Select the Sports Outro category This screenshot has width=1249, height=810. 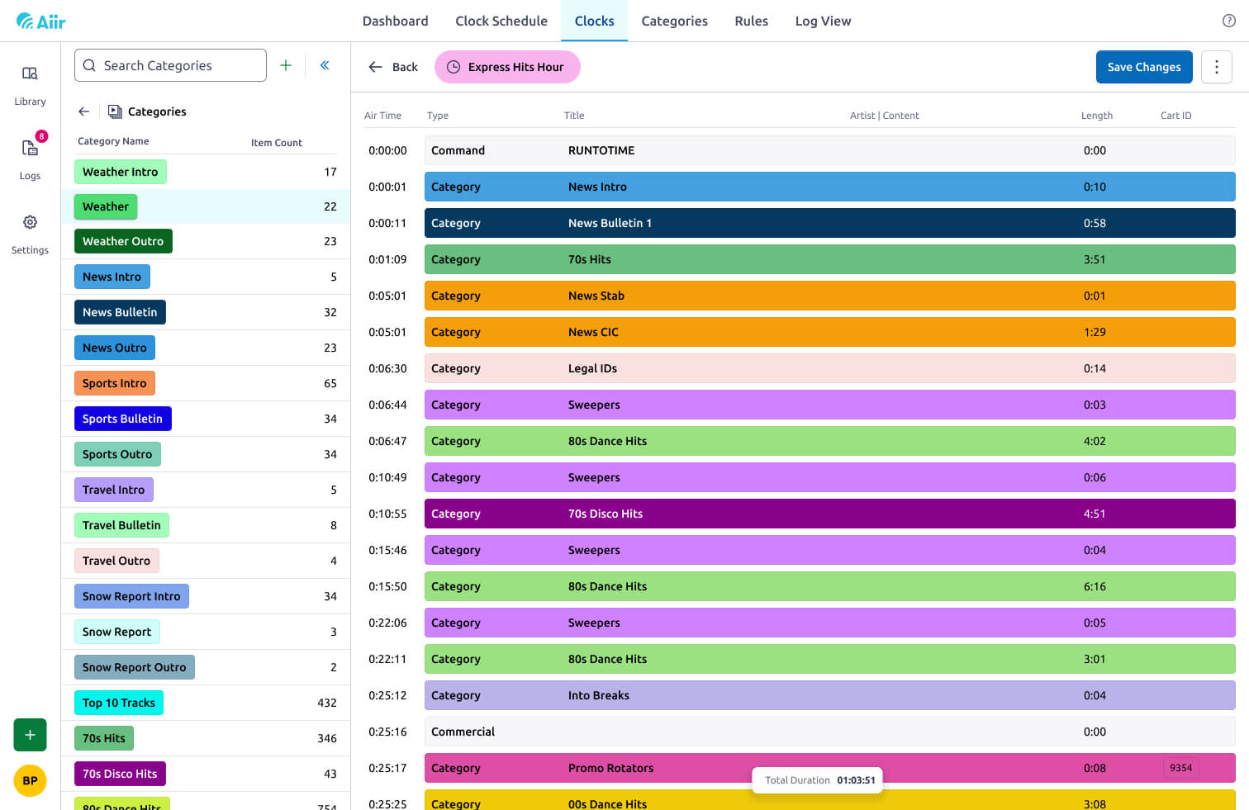117,454
